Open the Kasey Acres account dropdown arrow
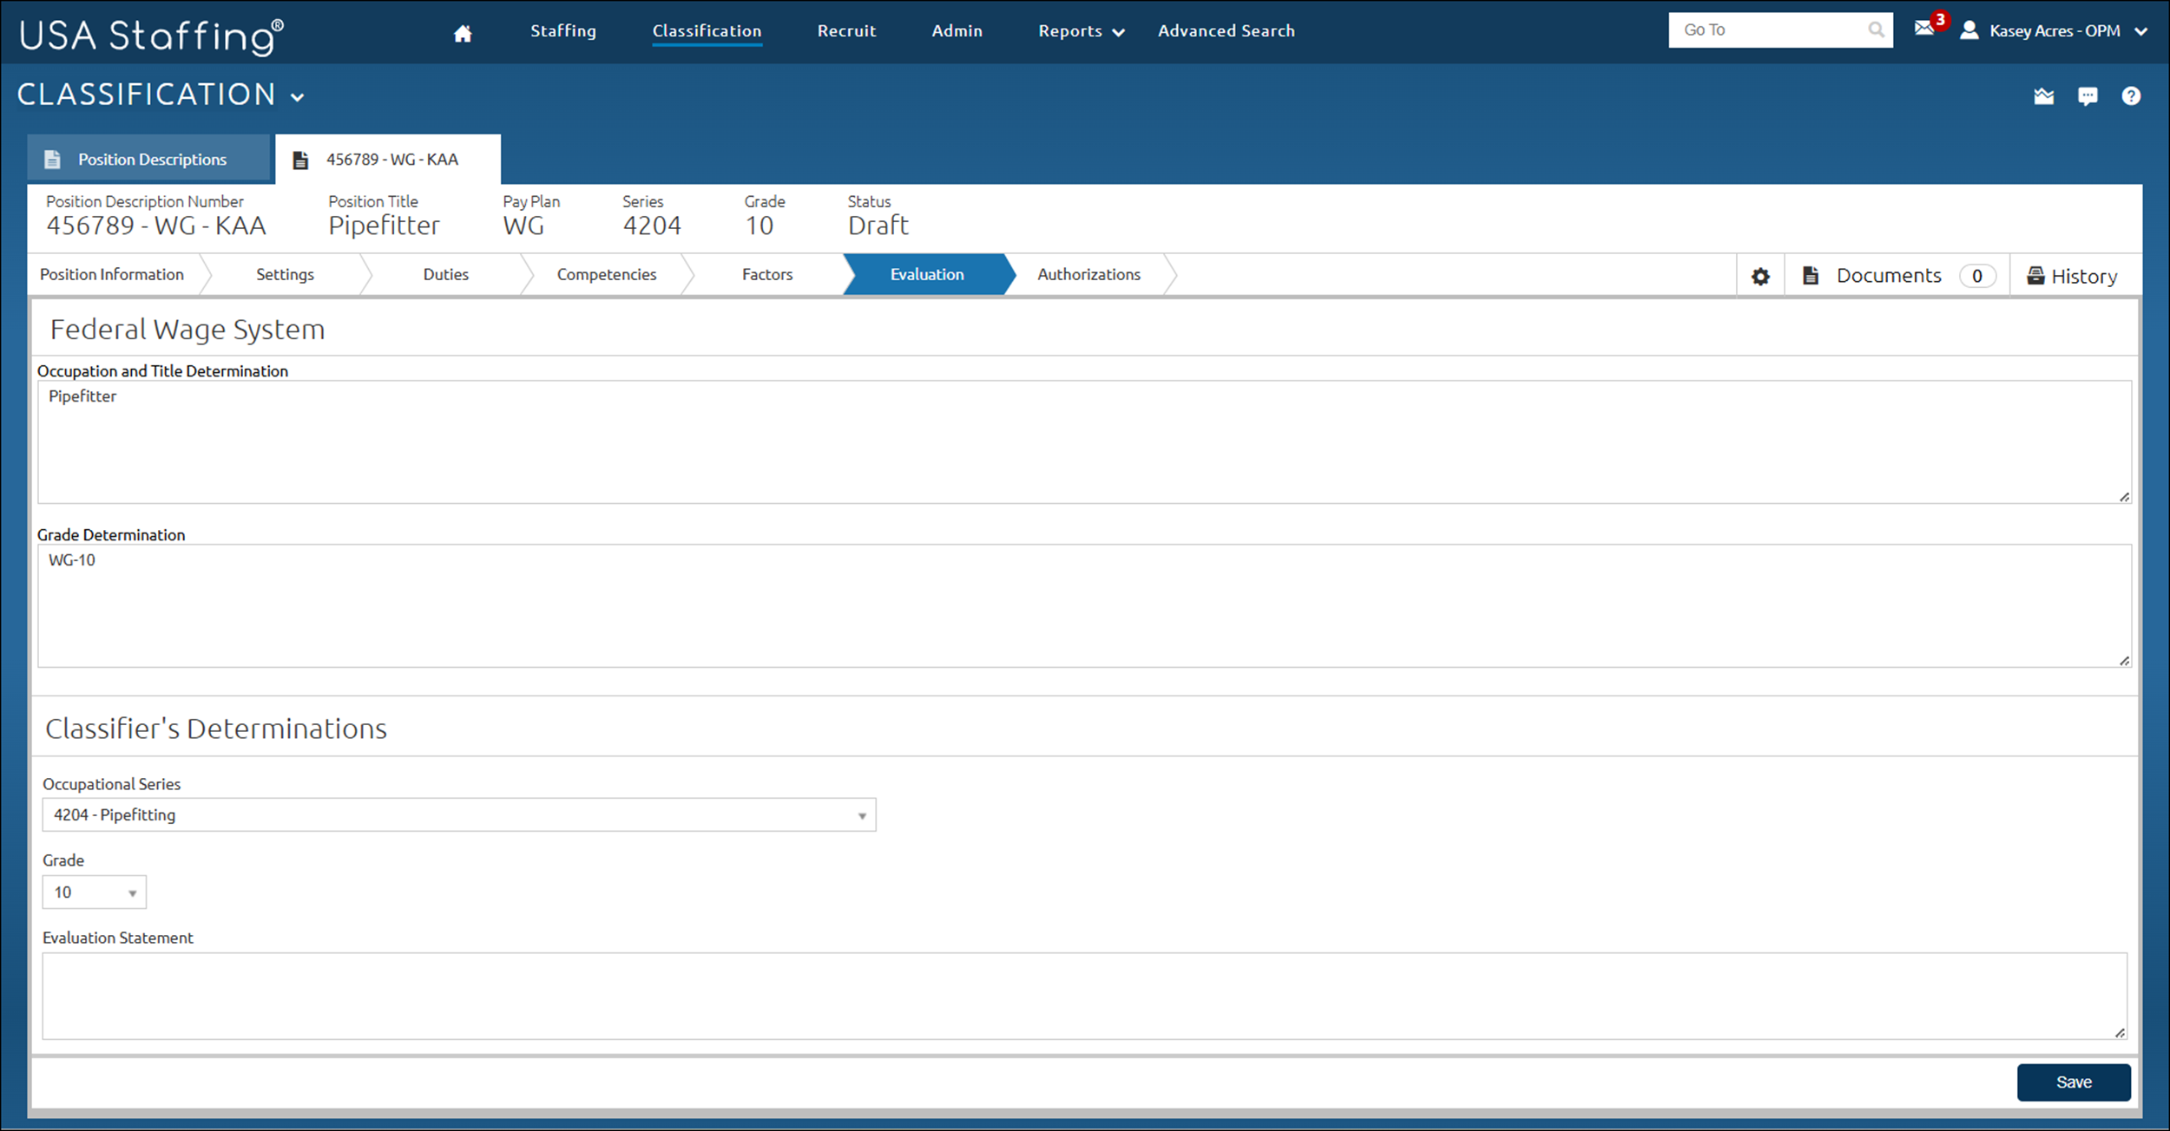 [2140, 31]
